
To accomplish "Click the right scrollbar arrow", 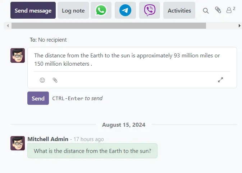I will point(239,26).
